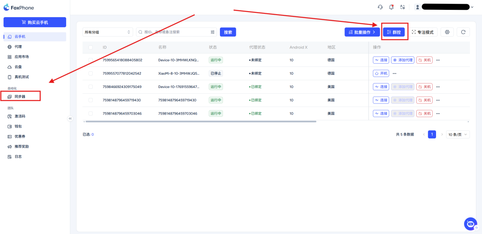Collapse the sidebar with the double-chevron
482x234 pixels.
70,119
